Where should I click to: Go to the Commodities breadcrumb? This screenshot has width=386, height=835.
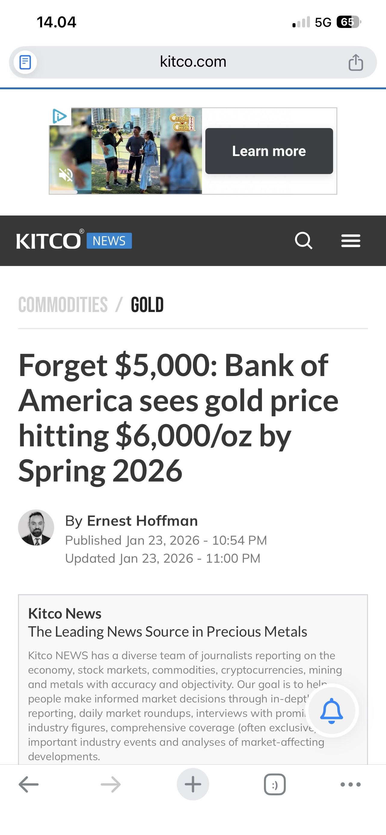coord(63,305)
